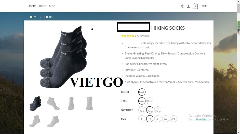Go to the ABOUT page

pyautogui.click(x=42, y=6)
